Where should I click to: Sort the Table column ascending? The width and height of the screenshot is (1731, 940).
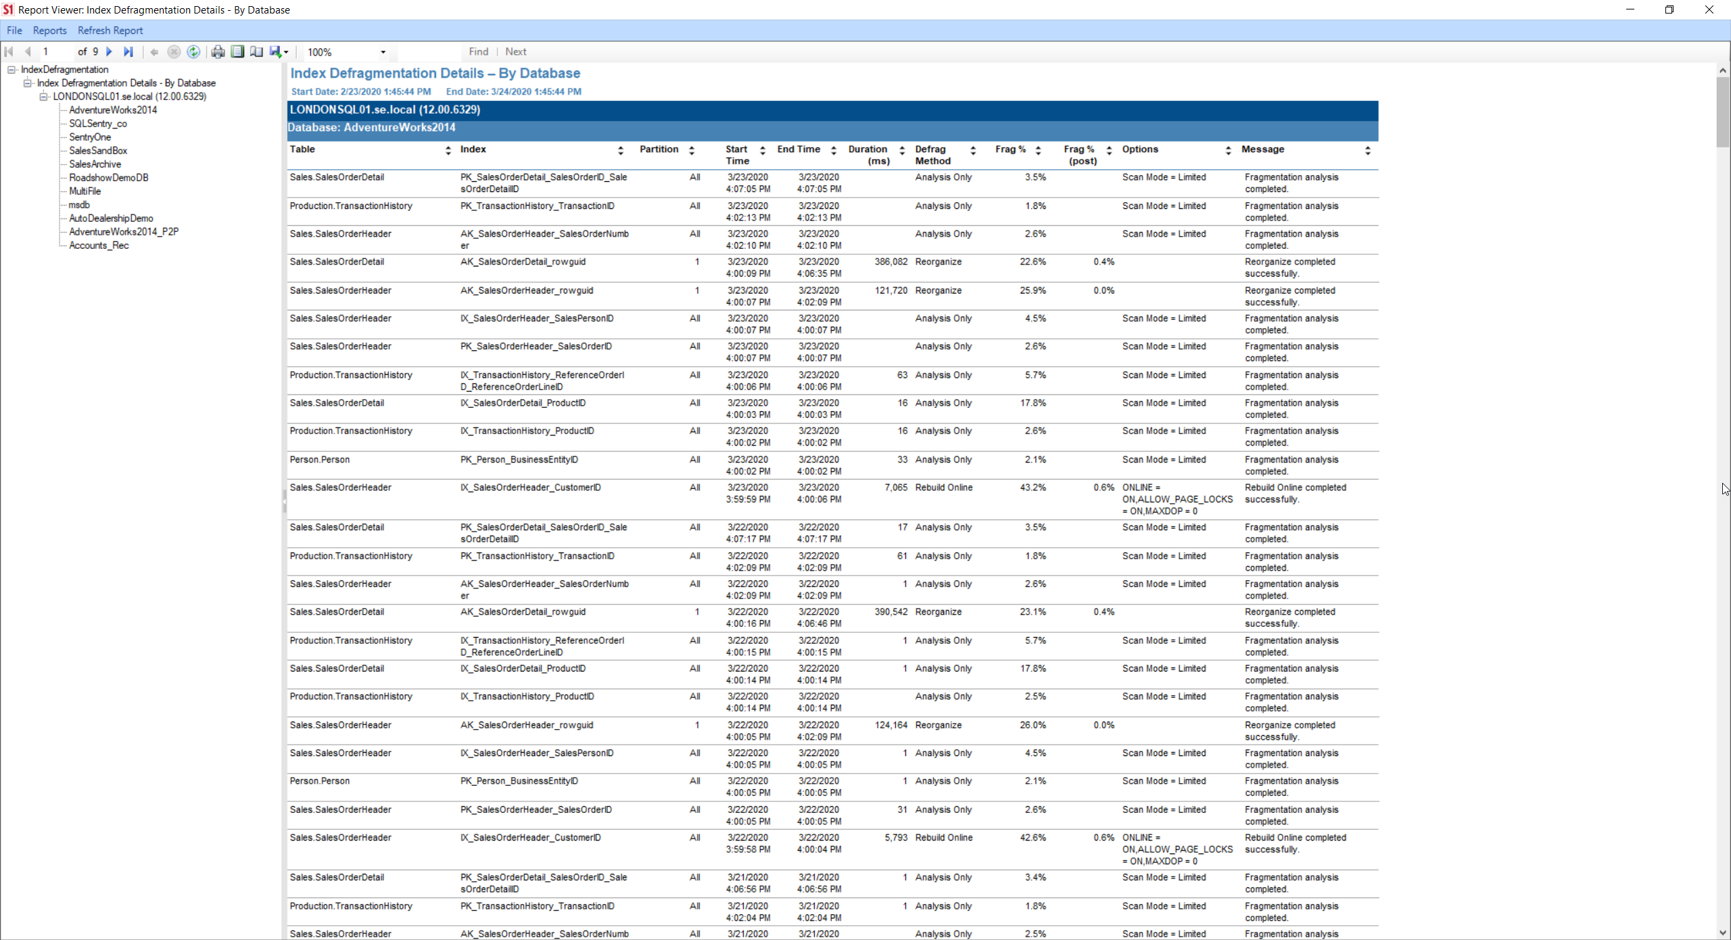coord(448,147)
